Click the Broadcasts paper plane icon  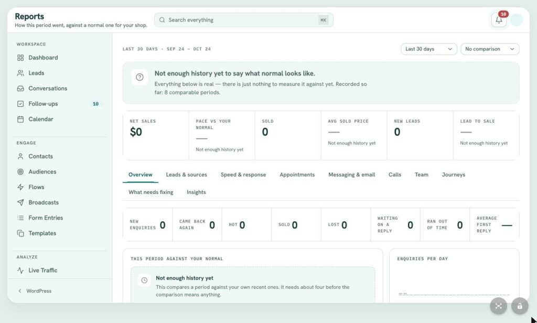tap(20, 202)
